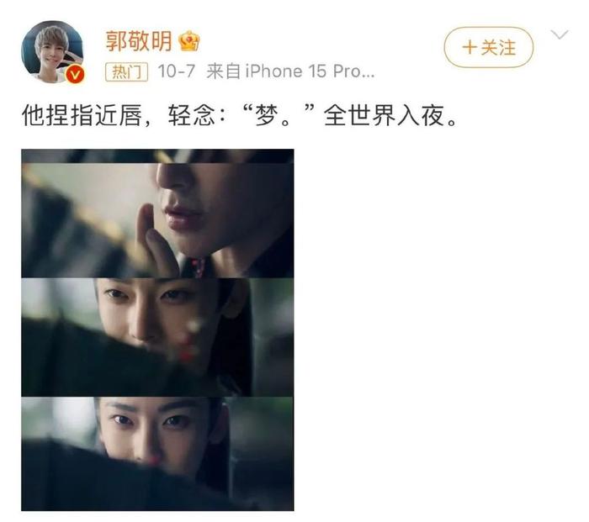Click the quoted word 梦 in the post
This screenshot has height=522, width=589.
(x=267, y=115)
